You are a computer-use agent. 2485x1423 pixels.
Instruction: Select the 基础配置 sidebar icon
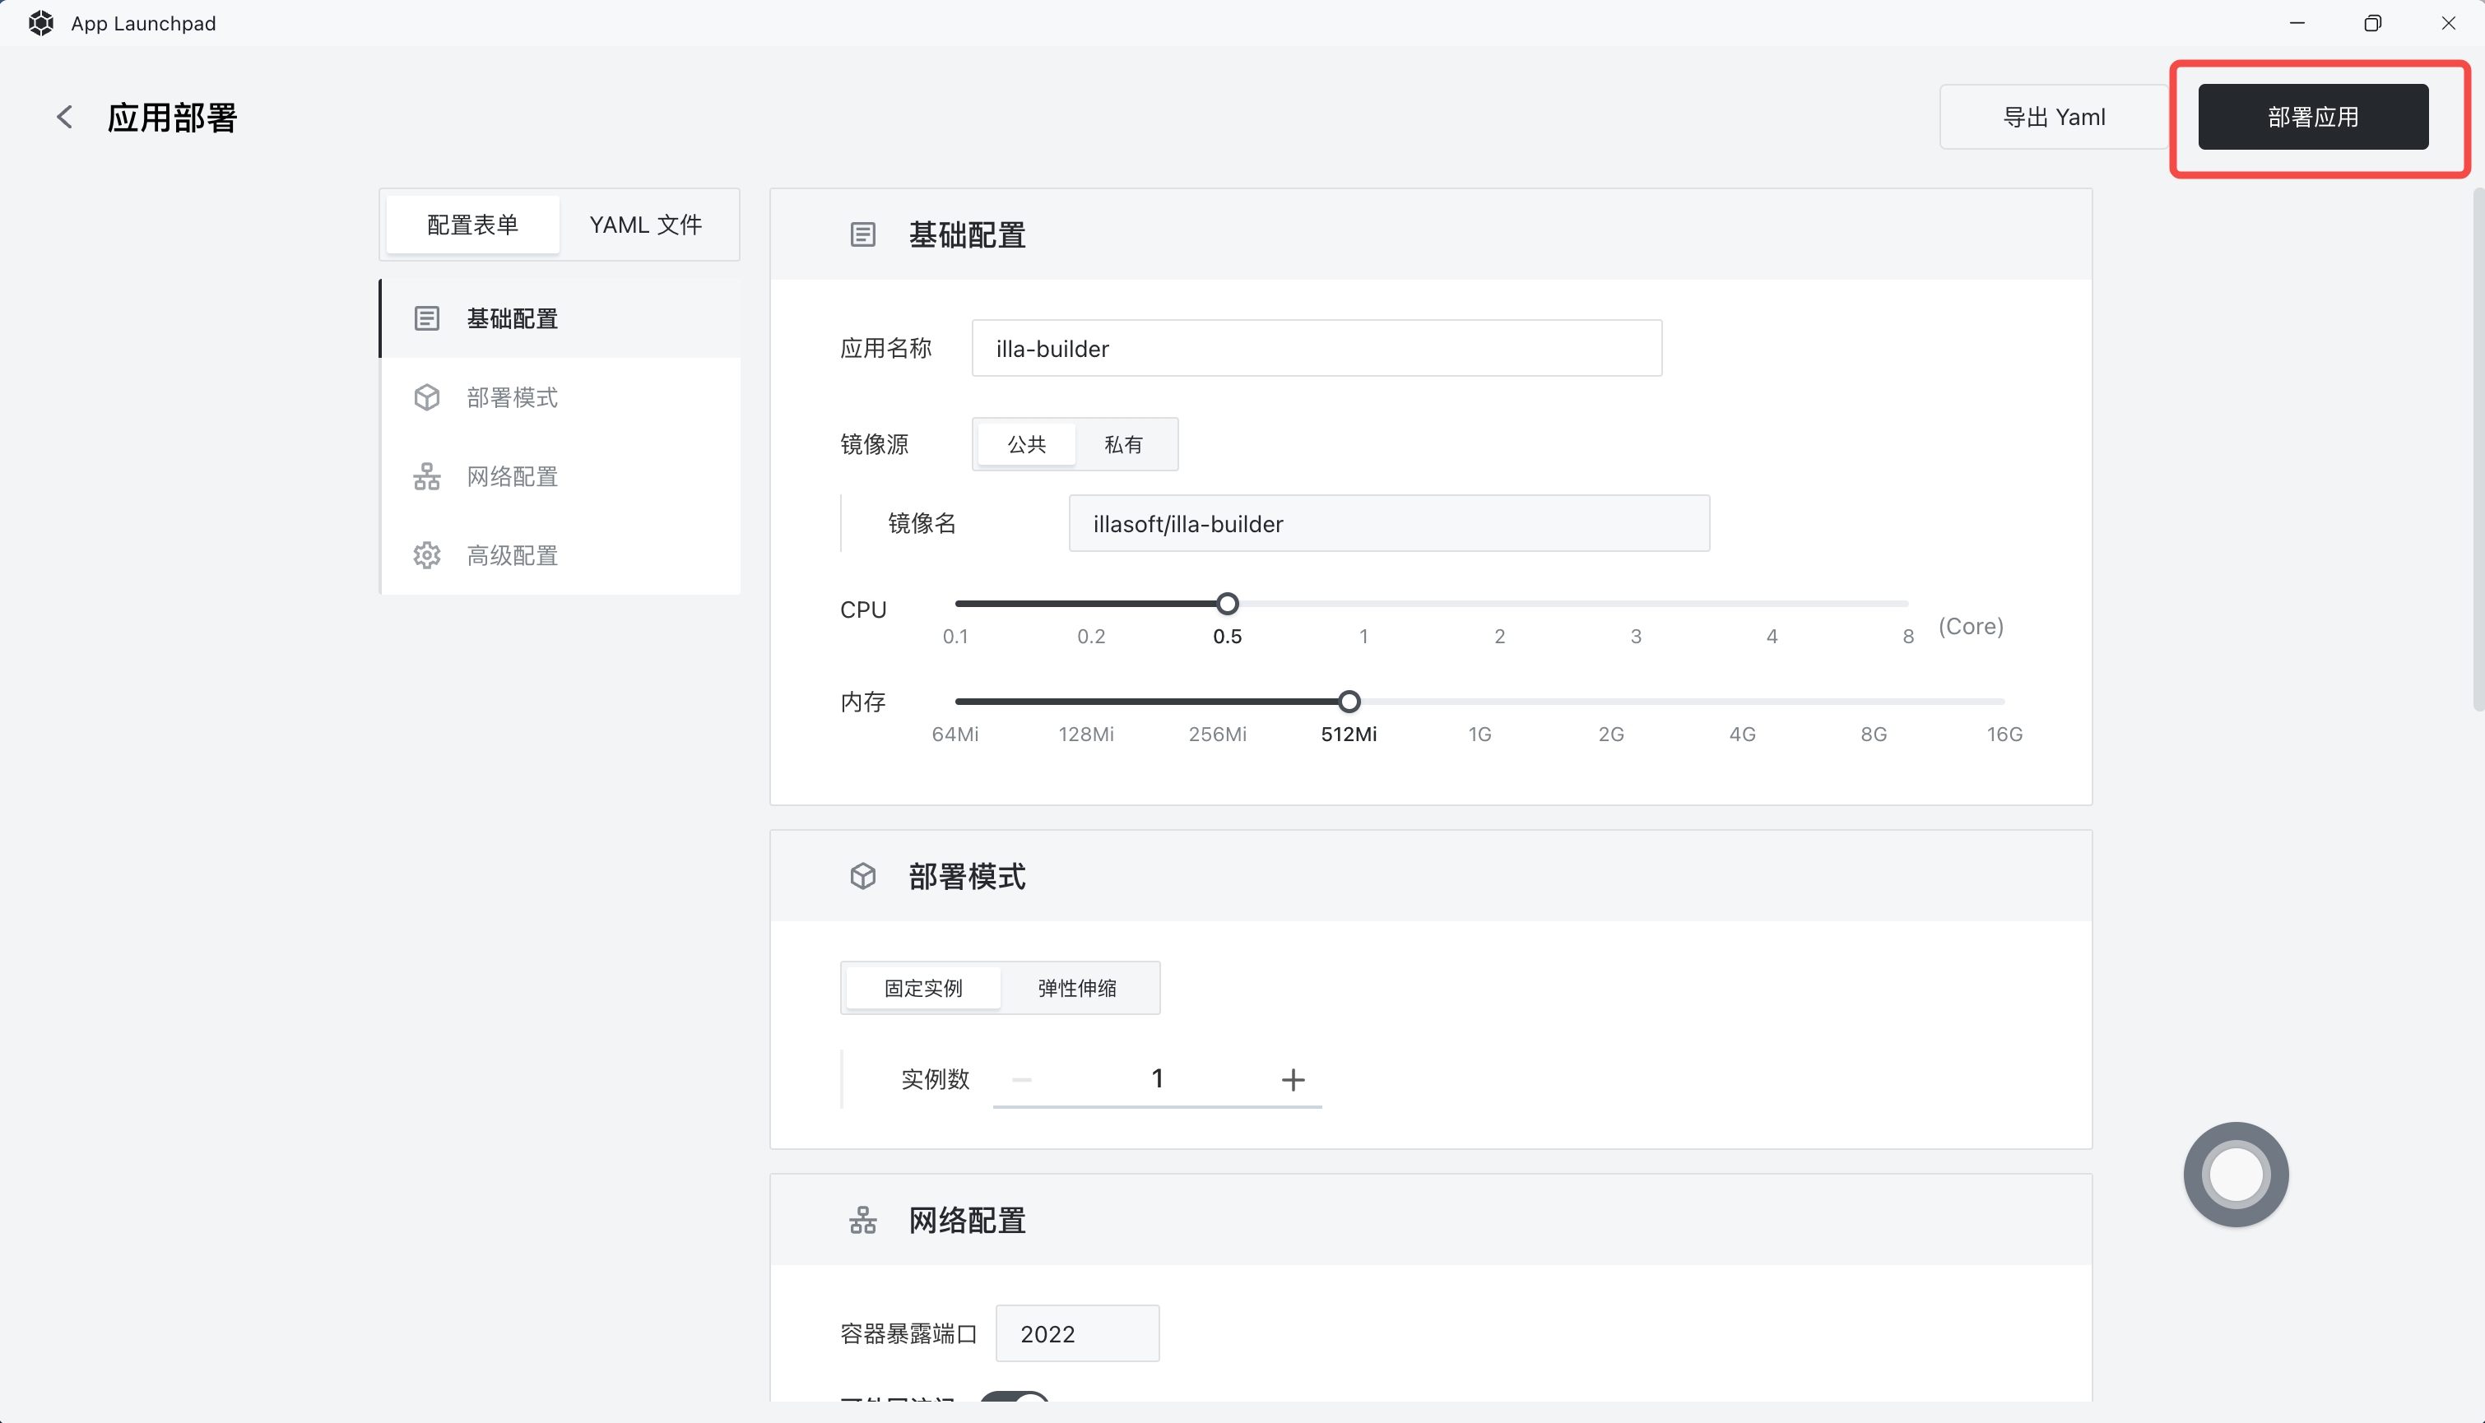[426, 318]
